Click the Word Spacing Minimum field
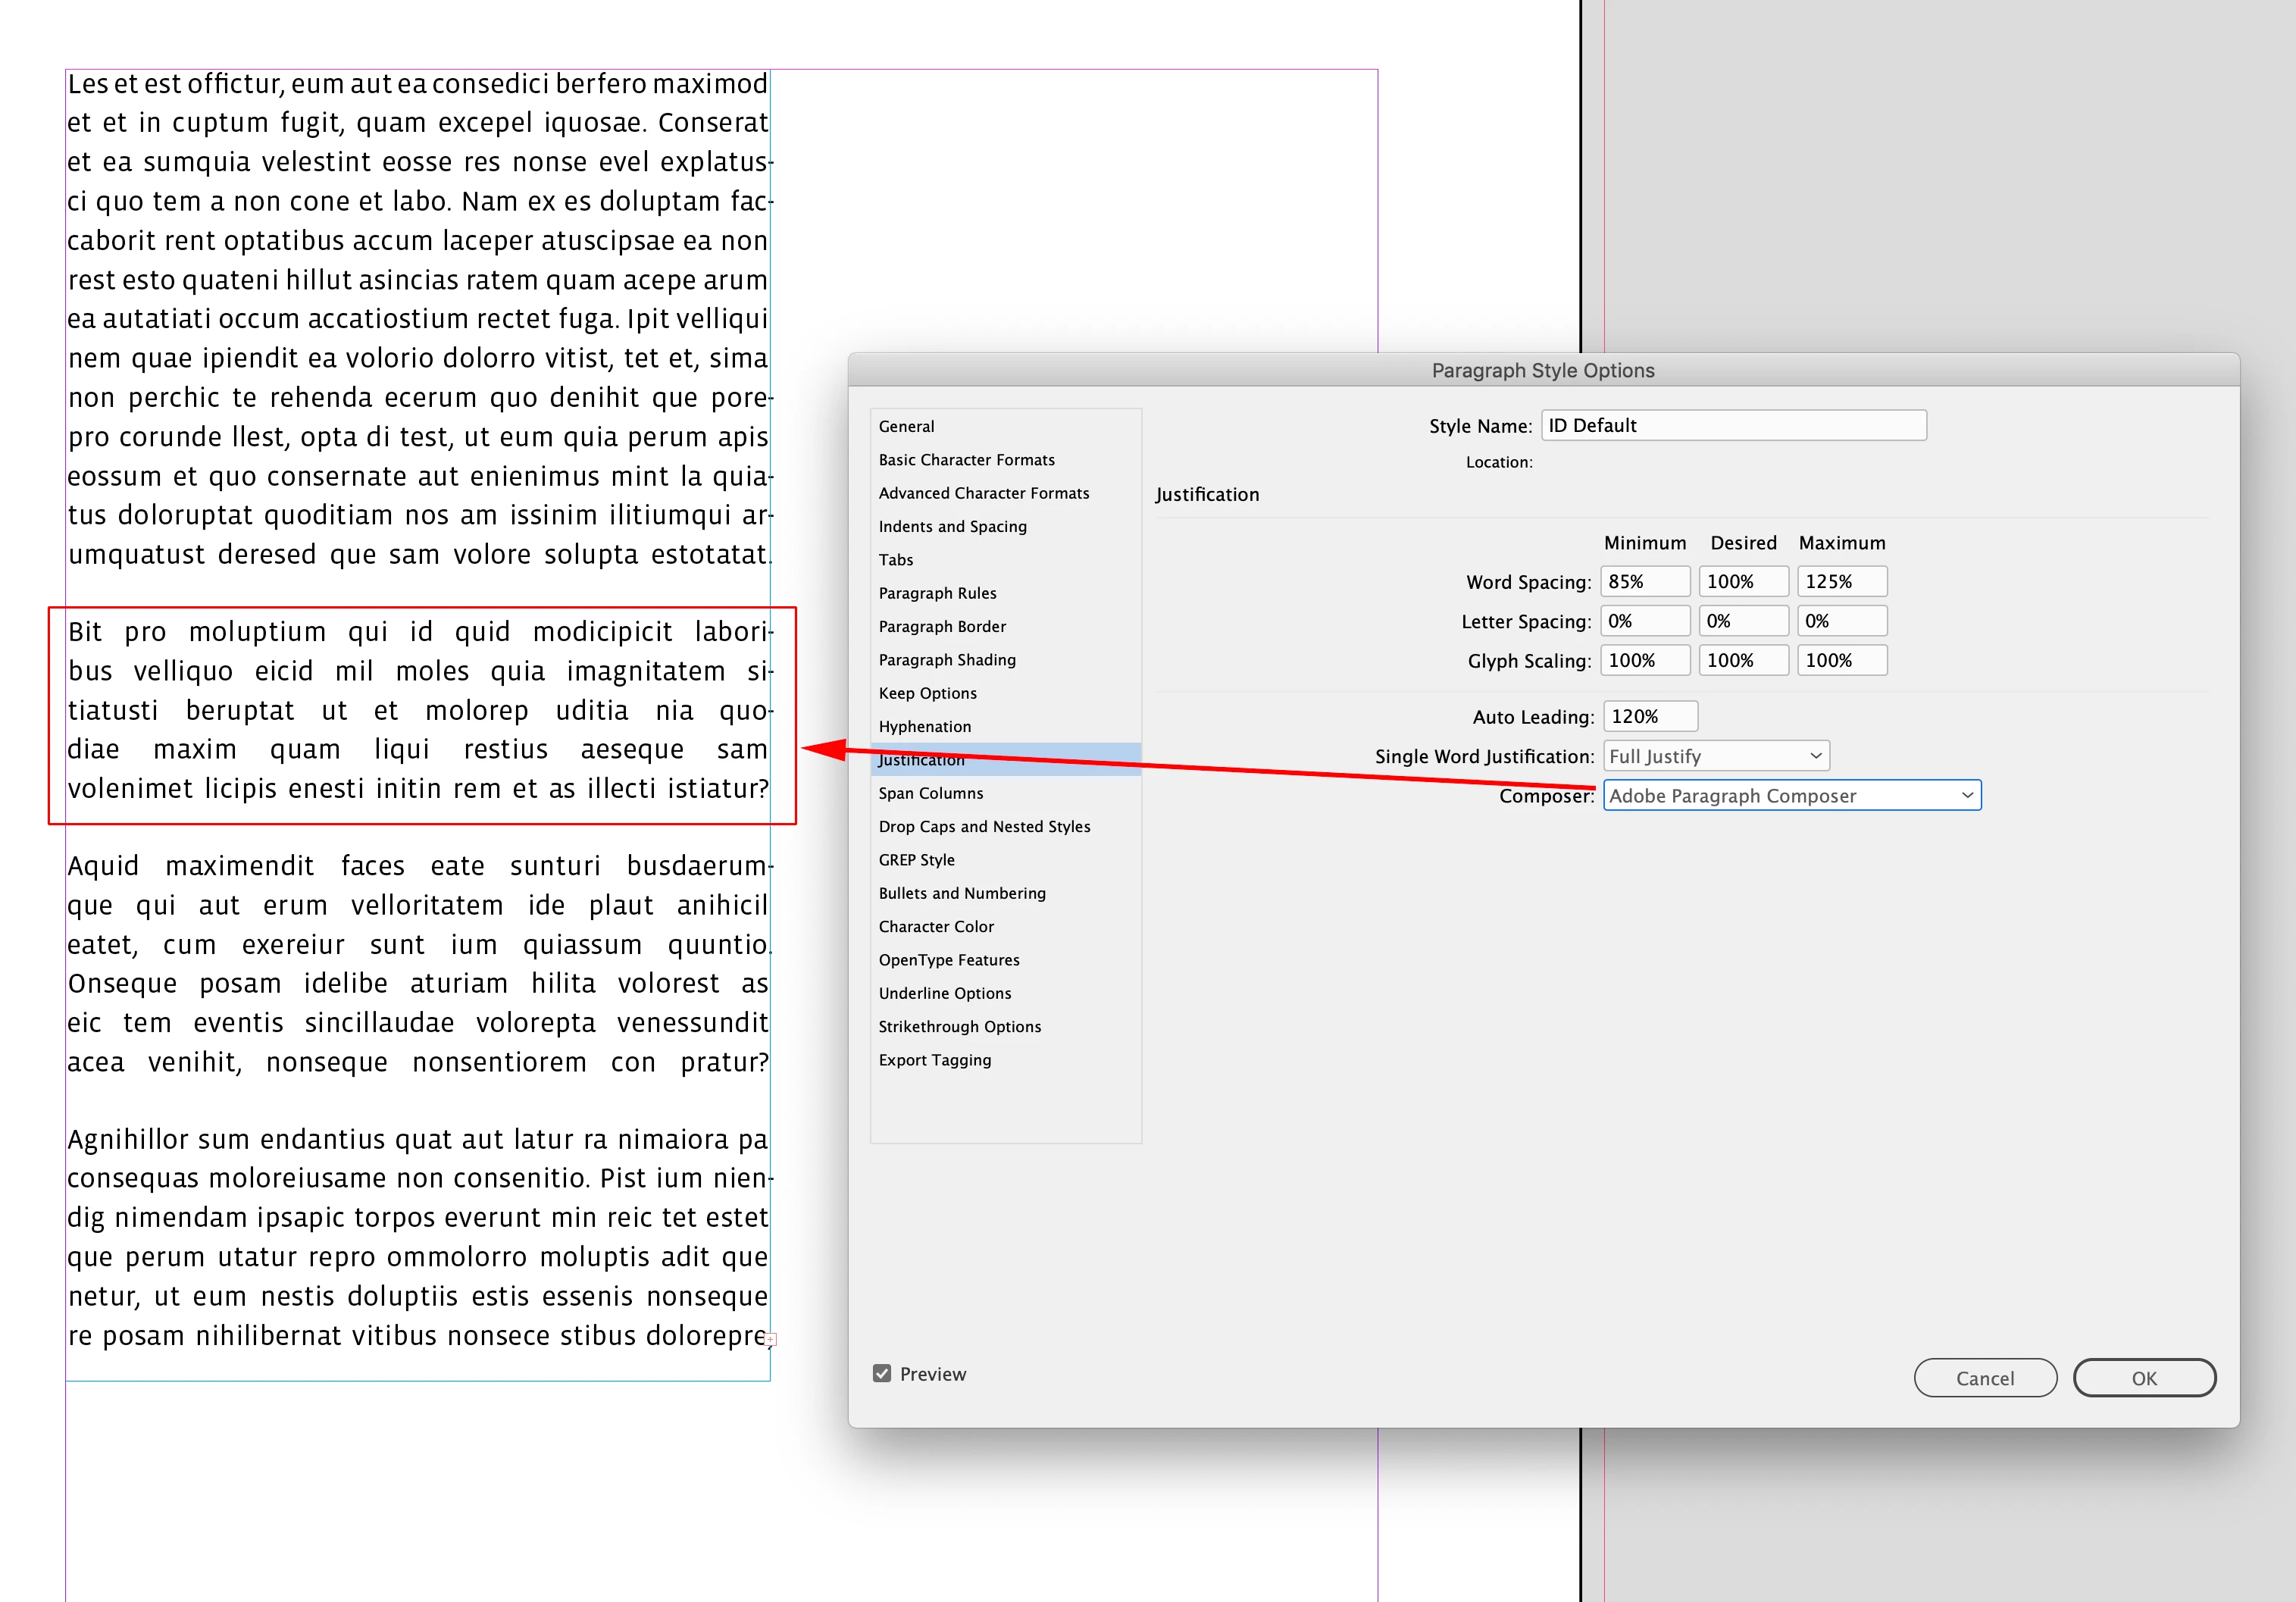2296x1602 pixels. point(1645,581)
